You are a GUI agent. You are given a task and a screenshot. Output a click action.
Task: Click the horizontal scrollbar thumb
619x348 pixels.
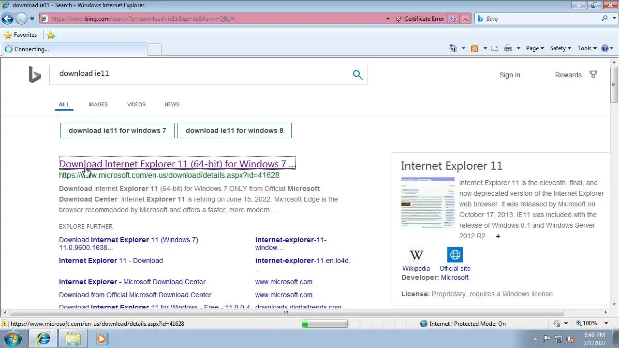click(286, 312)
